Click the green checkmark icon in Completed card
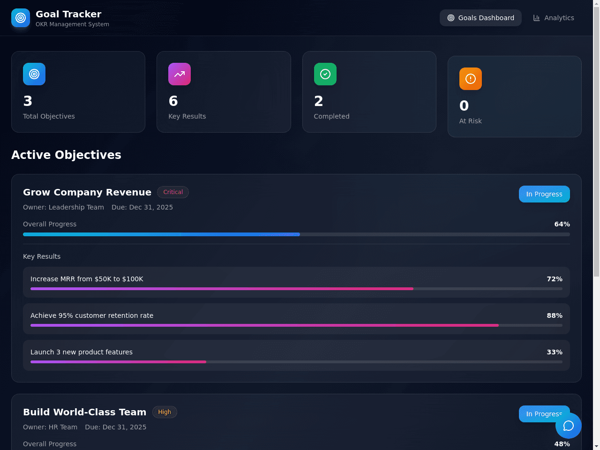Viewport: 600px width, 450px height. tap(325, 74)
